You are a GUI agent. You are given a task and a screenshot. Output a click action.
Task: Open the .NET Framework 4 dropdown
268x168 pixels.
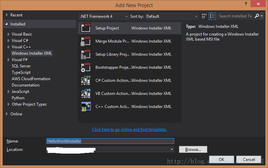[104, 16]
